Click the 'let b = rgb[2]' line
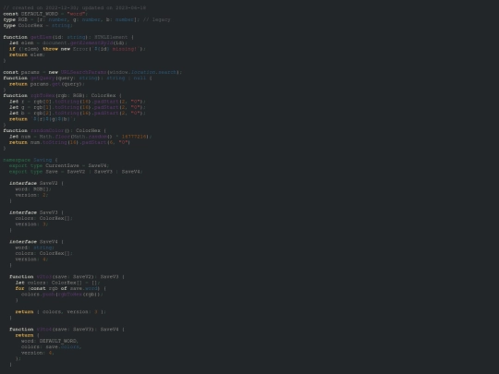Image resolution: width=499 pixels, height=374 pixels. pyautogui.click(x=78, y=114)
